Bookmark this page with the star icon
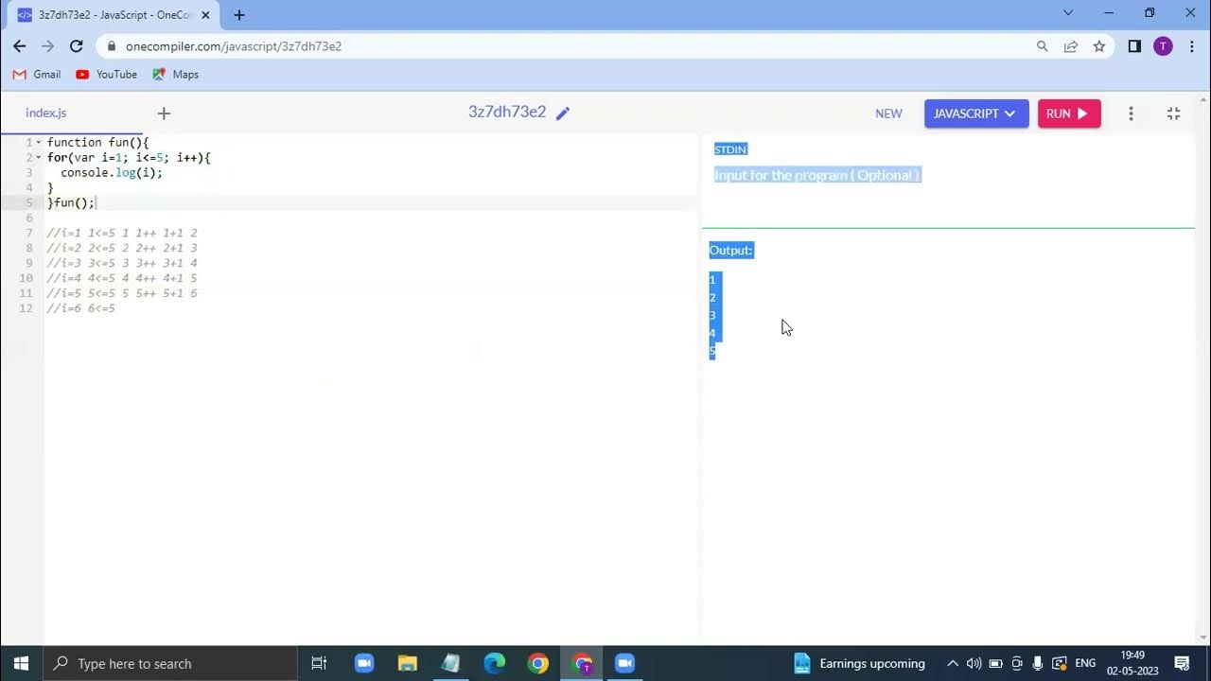The image size is (1211, 681). (1098, 45)
